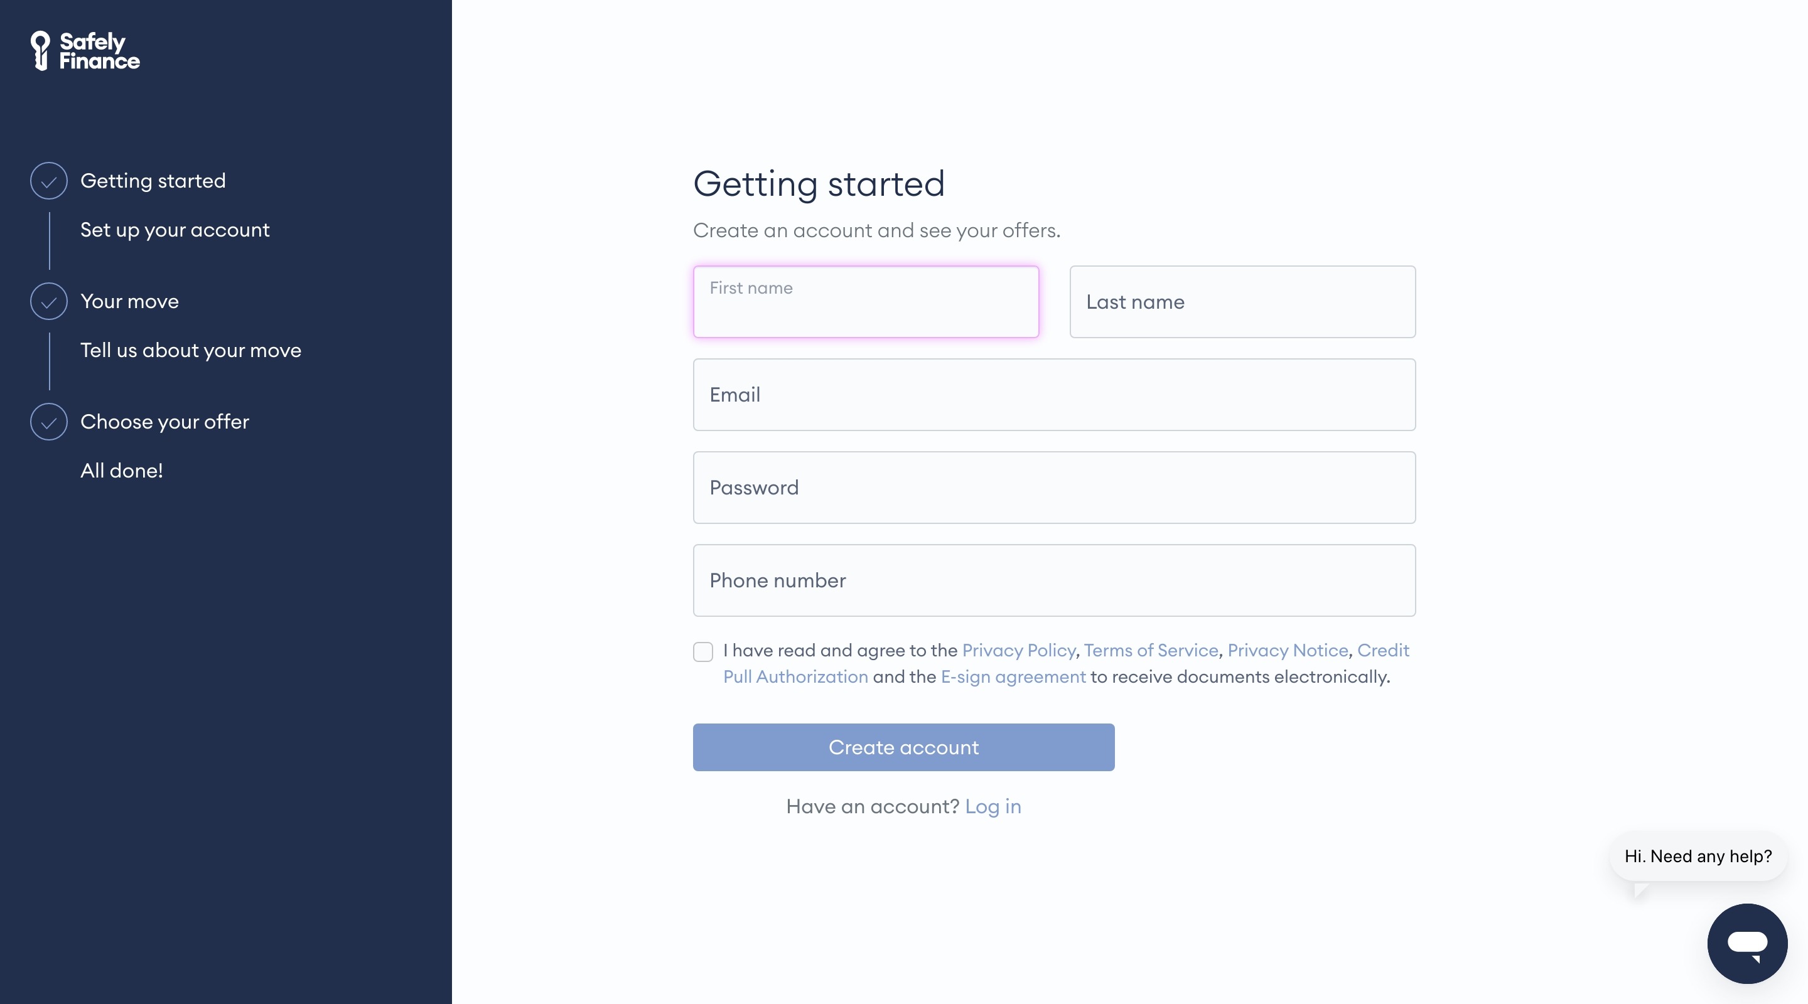
Task: Select the Getting started sidebar step
Action: click(153, 181)
